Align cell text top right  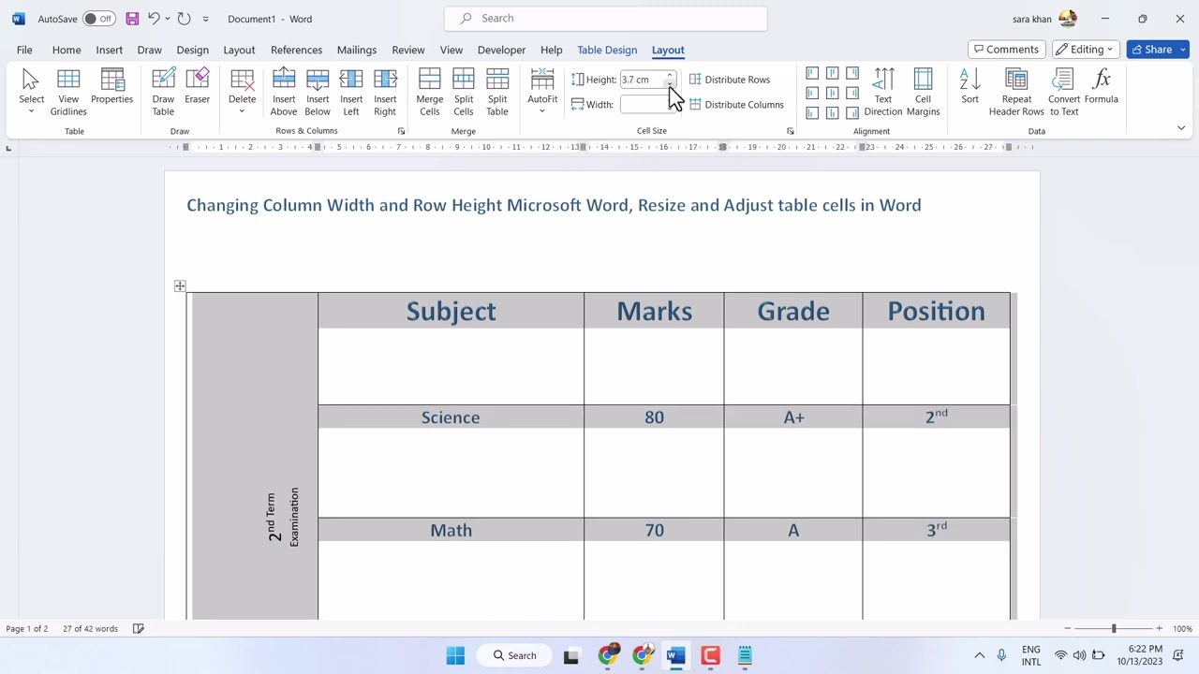[x=851, y=73]
